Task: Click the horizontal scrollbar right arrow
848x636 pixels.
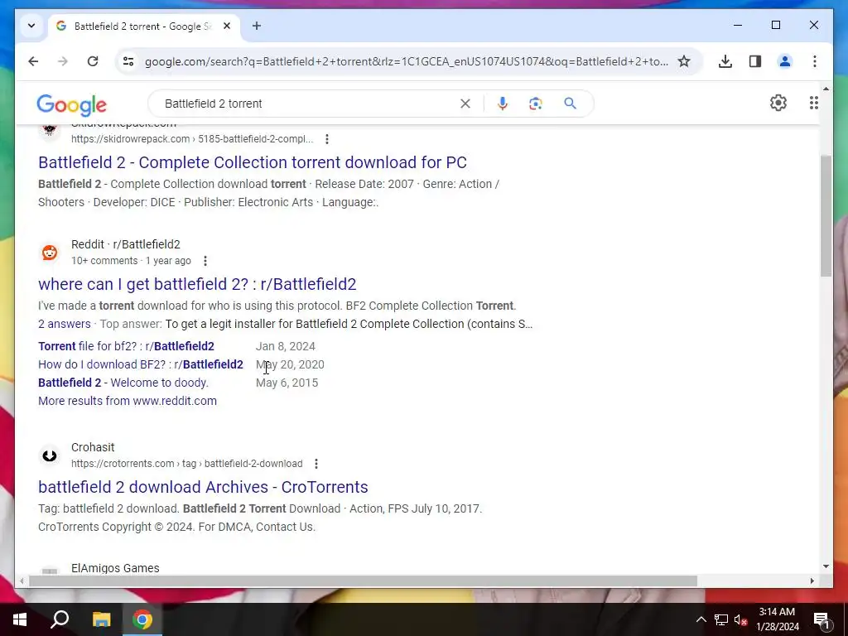Action: coord(812,581)
